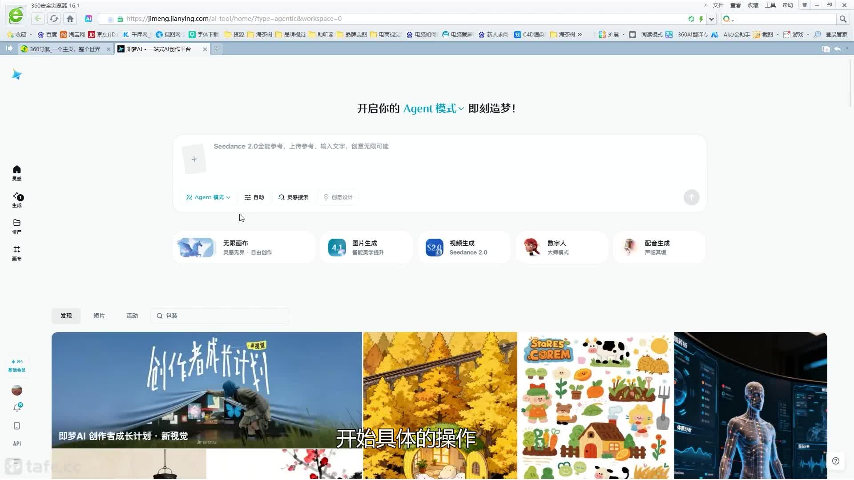Screen dimensions: 854x480
Task: Click the help question mark button
Action: click(x=836, y=461)
